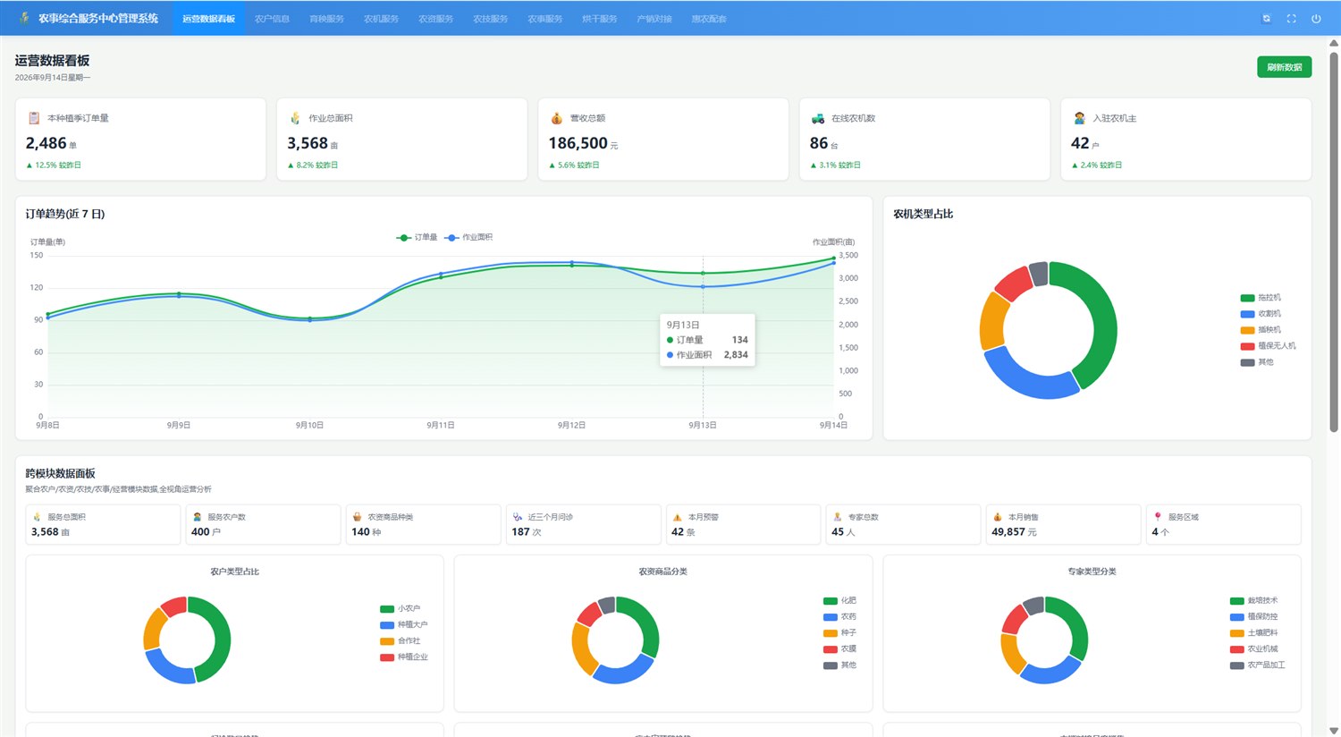Click the 栽培技术 green legend swatch

point(1237,601)
